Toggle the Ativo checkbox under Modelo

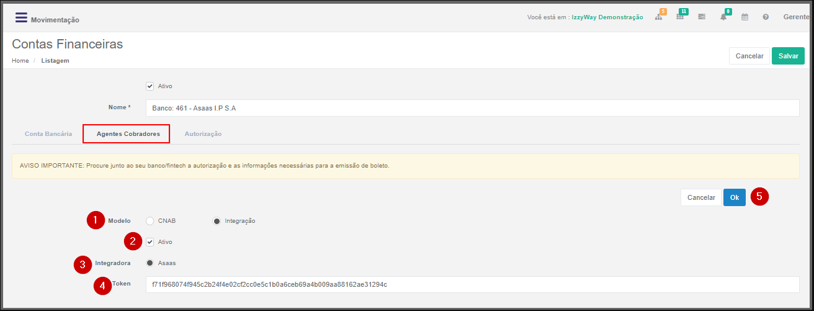(150, 242)
